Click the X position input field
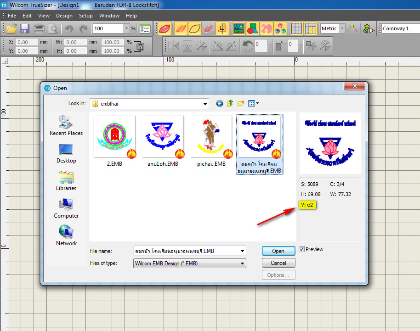 pyautogui.click(x=26, y=42)
